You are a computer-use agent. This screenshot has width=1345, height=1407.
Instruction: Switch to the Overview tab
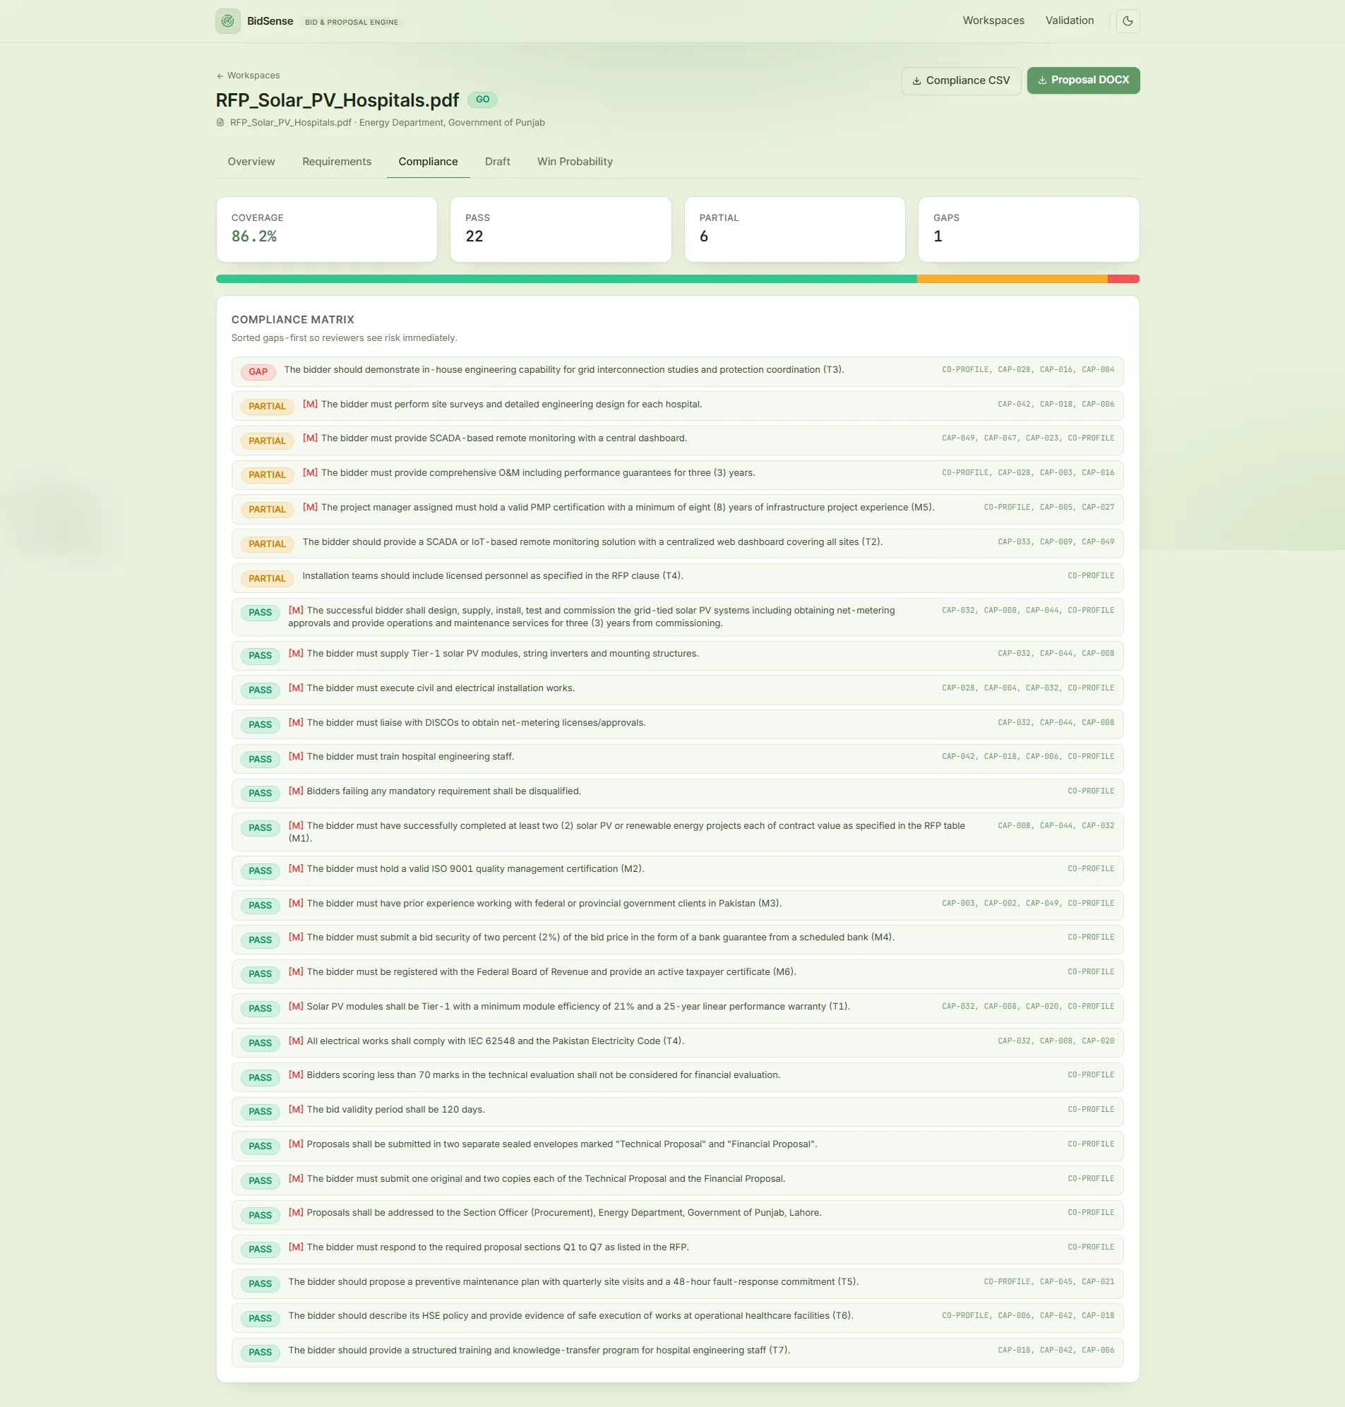[251, 162]
